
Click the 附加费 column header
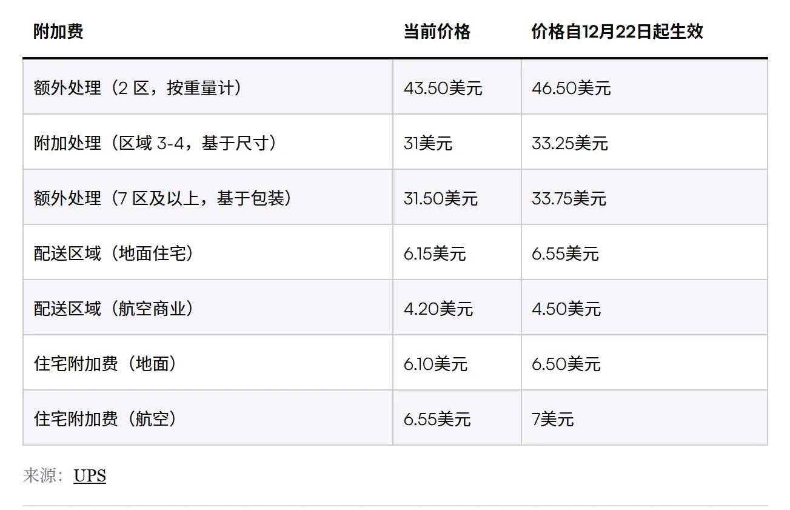click(58, 32)
